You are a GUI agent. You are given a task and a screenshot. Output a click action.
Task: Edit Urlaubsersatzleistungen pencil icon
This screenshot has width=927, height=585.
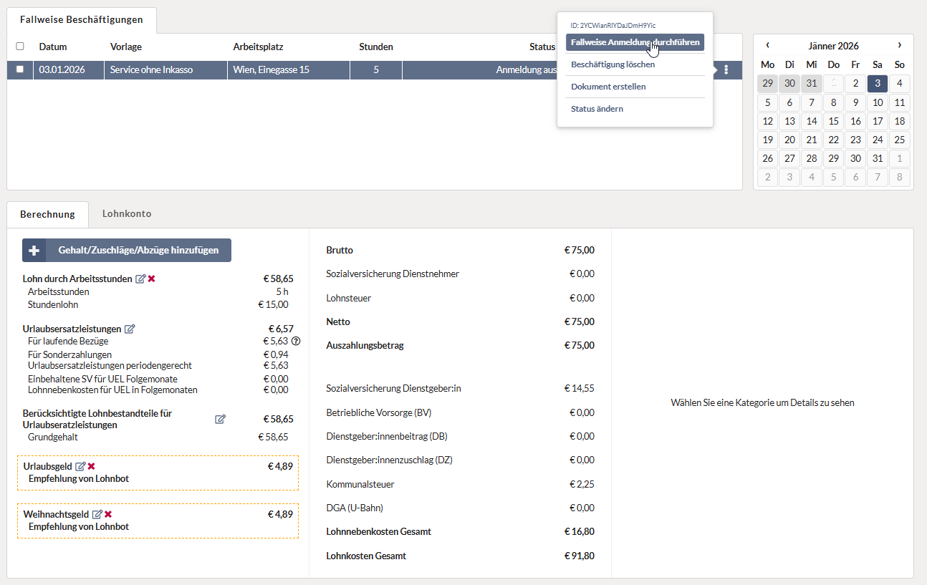[x=130, y=329]
